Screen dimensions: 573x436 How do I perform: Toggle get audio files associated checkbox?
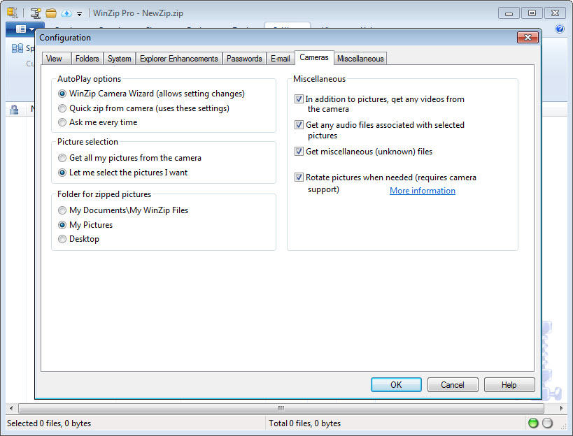299,125
